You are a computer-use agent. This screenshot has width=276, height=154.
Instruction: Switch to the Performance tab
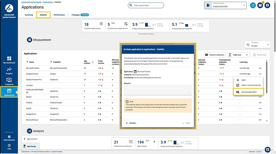tap(59, 15)
